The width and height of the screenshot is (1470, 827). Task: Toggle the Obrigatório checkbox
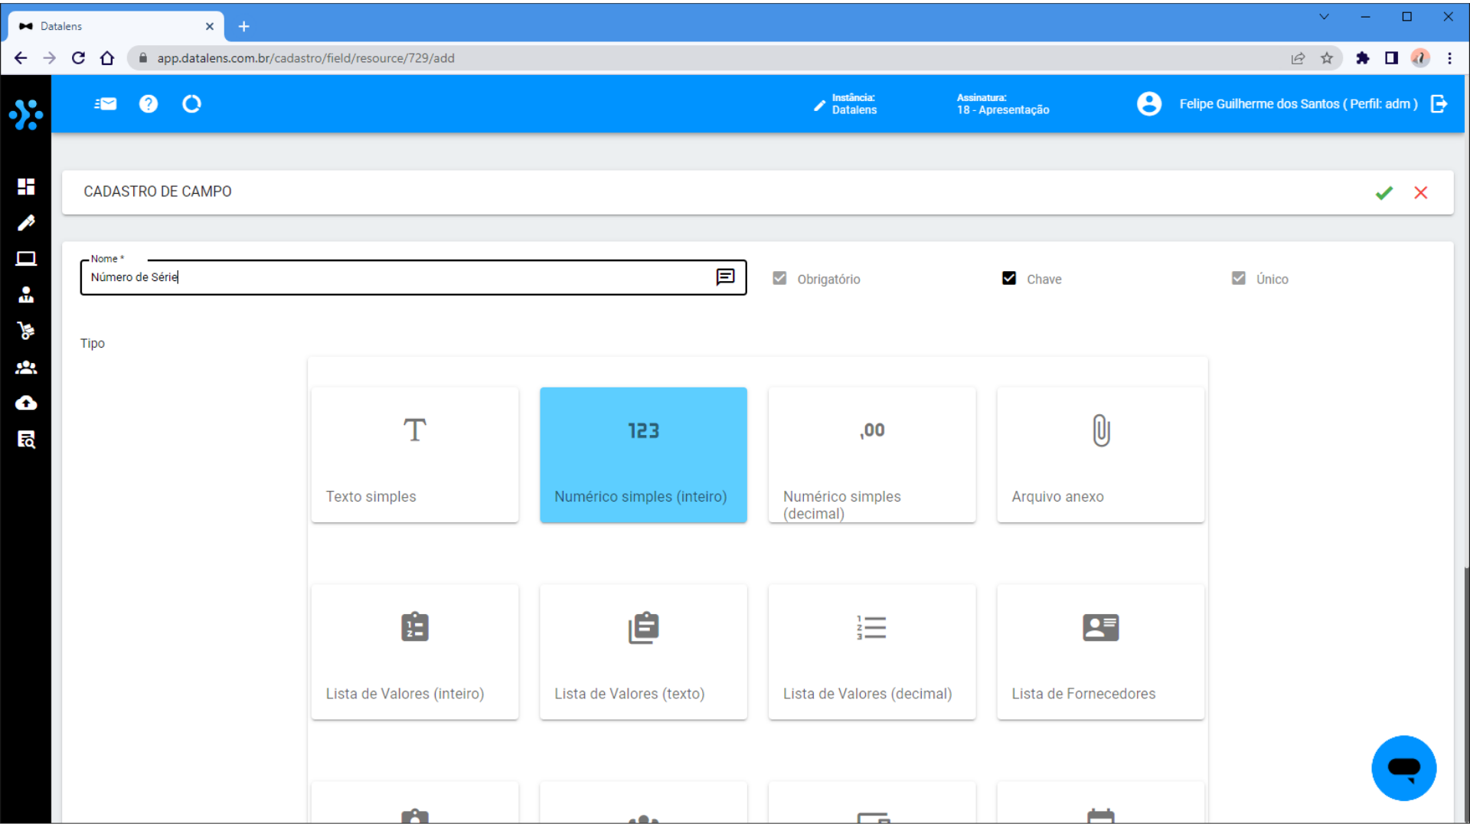point(779,279)
